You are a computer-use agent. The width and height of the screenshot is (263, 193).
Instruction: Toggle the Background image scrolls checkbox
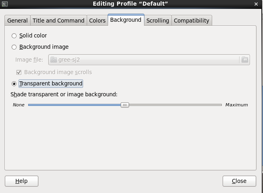19,73
